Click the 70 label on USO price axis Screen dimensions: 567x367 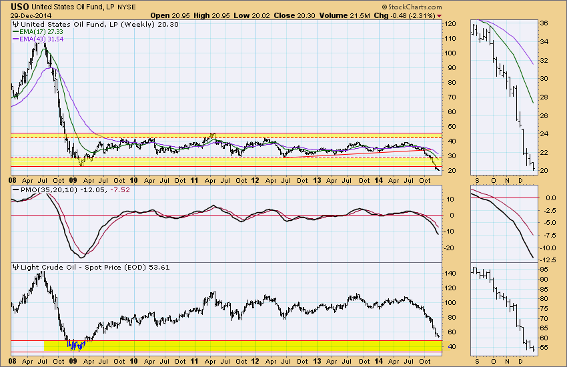(x=452, y=97)
